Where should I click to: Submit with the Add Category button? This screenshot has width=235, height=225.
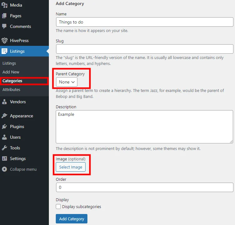(x=71, y=219)
